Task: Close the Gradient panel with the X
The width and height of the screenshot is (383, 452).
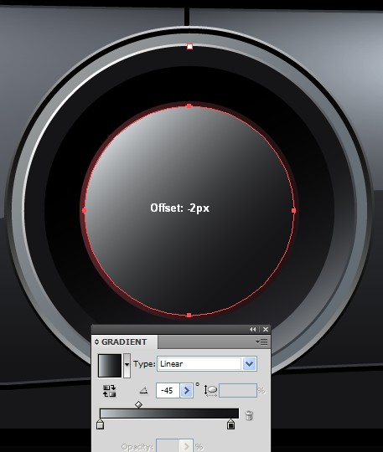Action: (x=266, y=329)
